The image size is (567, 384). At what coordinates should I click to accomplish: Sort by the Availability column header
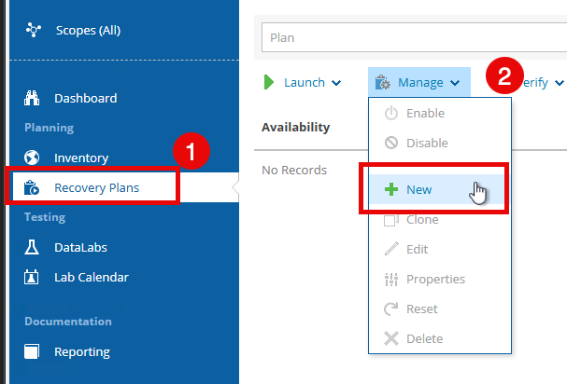point(295,127)
